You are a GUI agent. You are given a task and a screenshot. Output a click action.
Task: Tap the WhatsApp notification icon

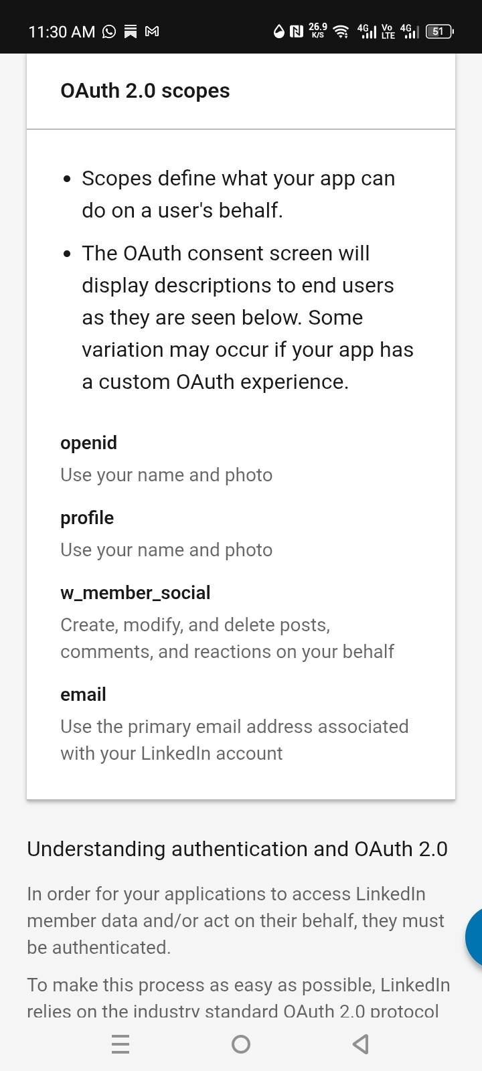[x=109, y=31]
